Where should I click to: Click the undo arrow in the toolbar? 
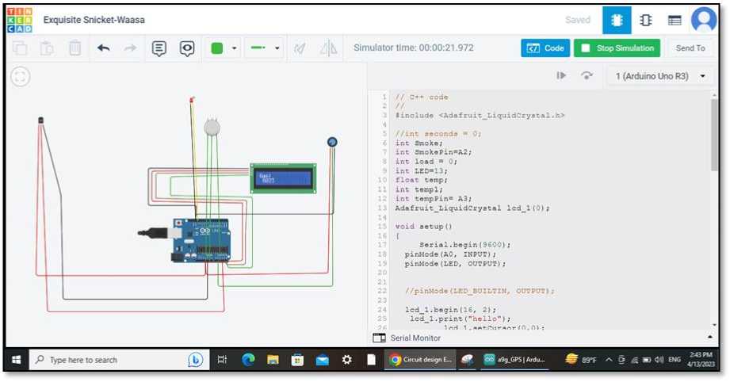point(103,48)
